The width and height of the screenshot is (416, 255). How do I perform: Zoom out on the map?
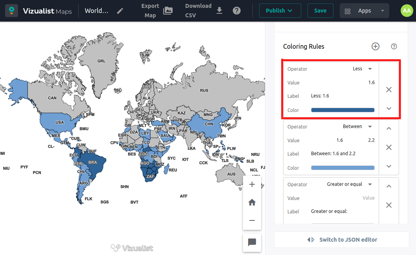click(x=252, y=220)
